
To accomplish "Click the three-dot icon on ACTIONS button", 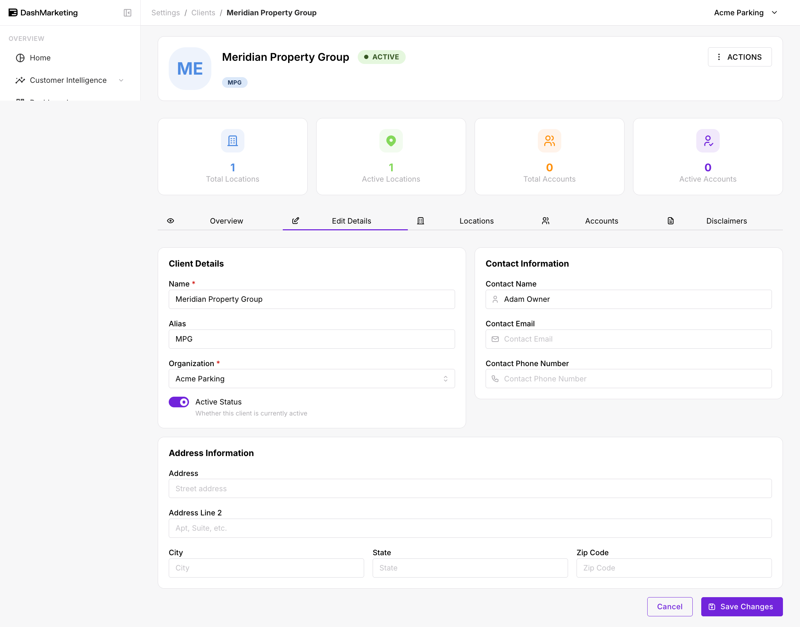I will [719, 57].
